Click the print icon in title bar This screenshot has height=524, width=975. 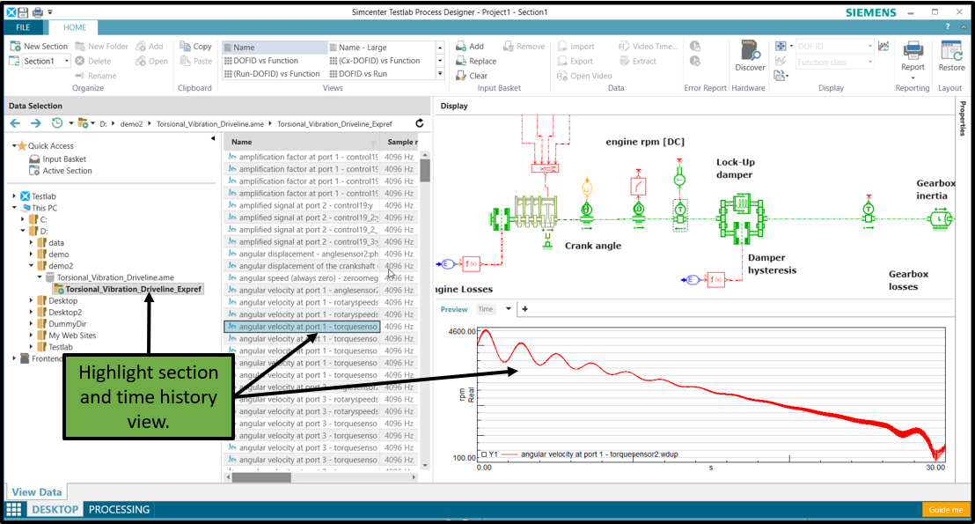click(x=37, y=11)
